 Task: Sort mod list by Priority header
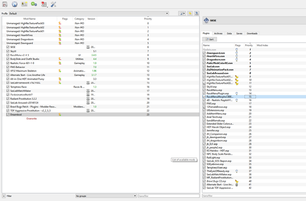pyautogui.click(x=148, y=19)
